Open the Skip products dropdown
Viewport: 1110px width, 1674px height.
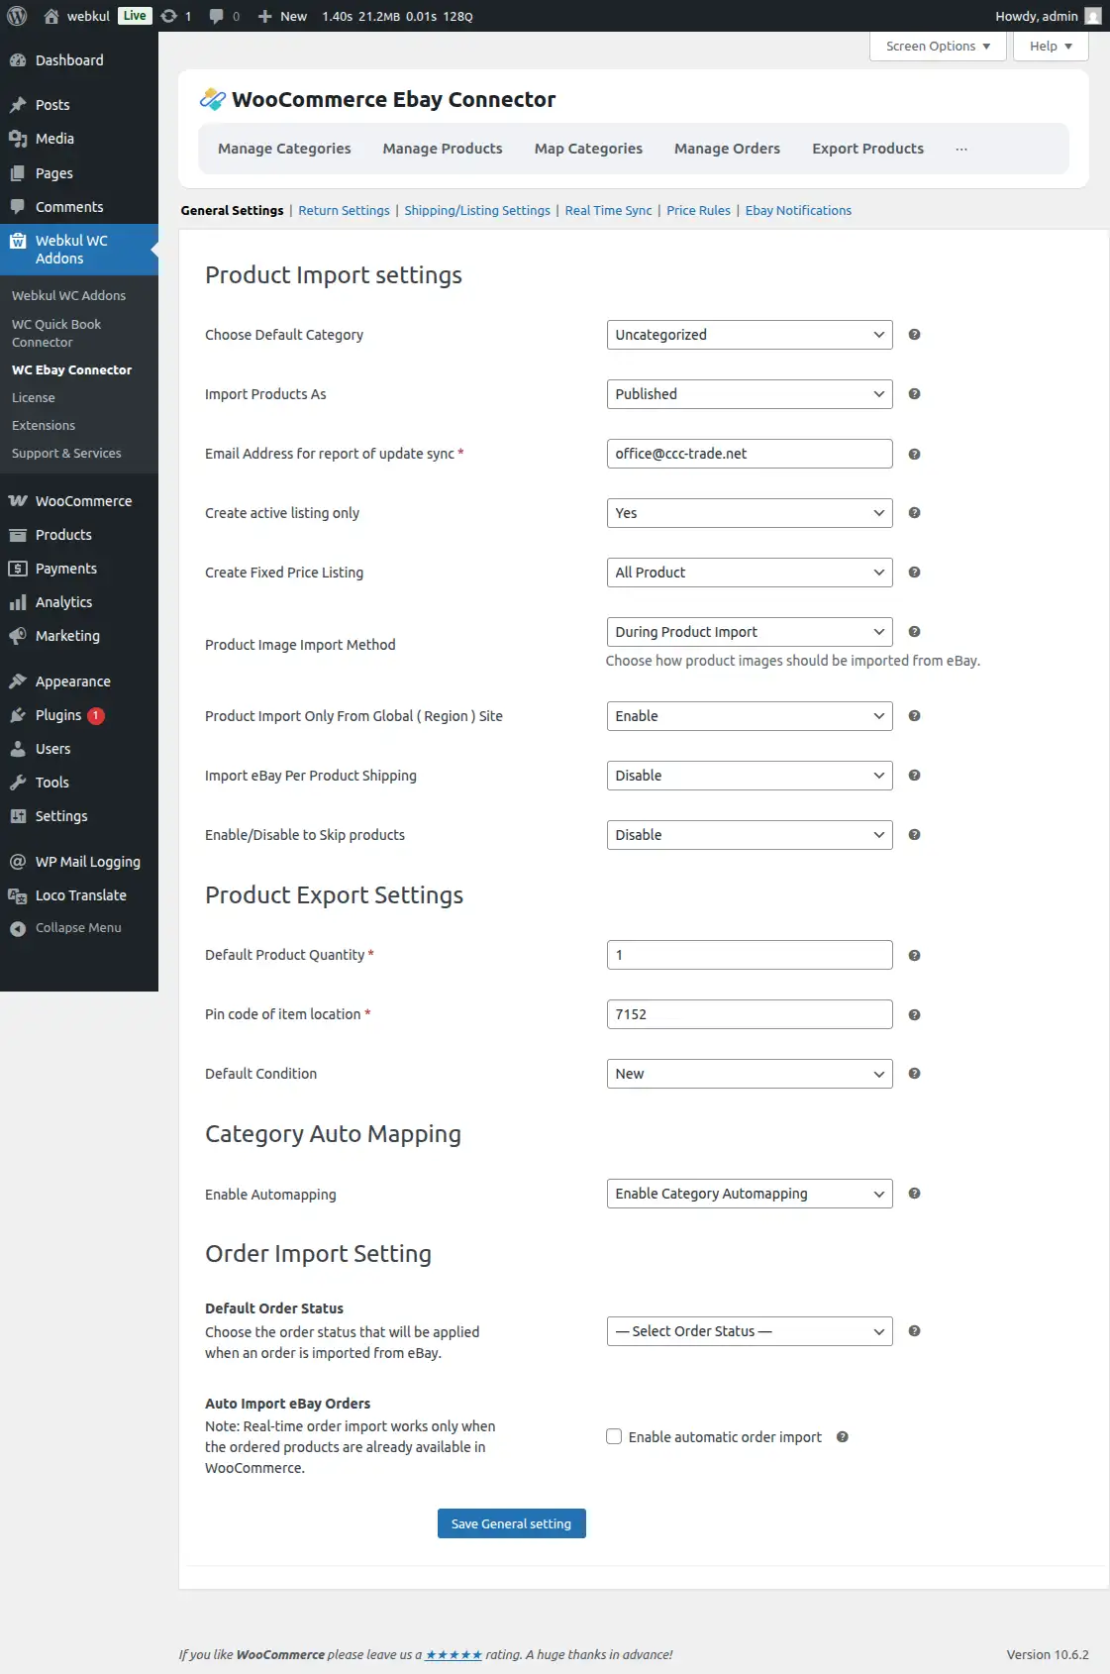pos(750,835)
